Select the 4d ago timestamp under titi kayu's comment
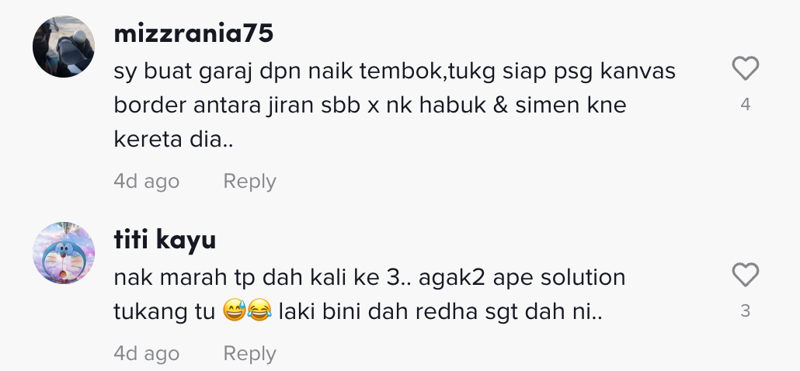800x371 pixels. 147,354
